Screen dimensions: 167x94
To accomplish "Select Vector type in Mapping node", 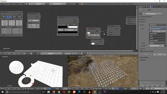I will click(x=14, y=17).
